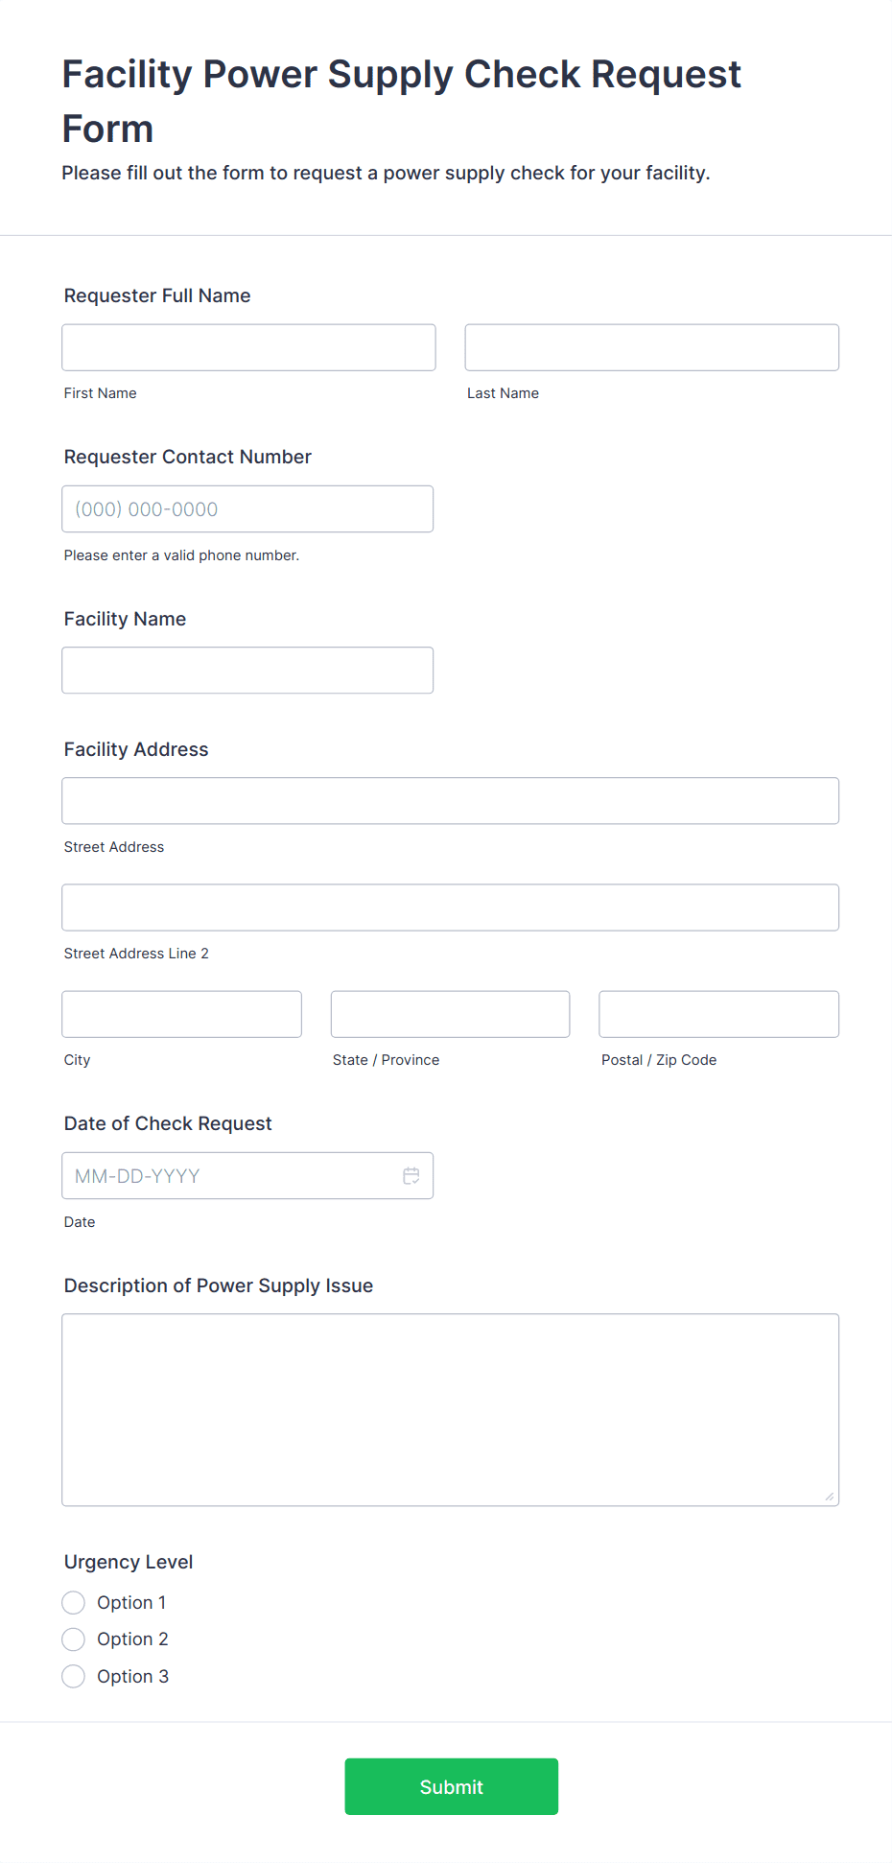Click the Requester Contact Number field
Screen dimensions: 892x1863
point(247,509)
